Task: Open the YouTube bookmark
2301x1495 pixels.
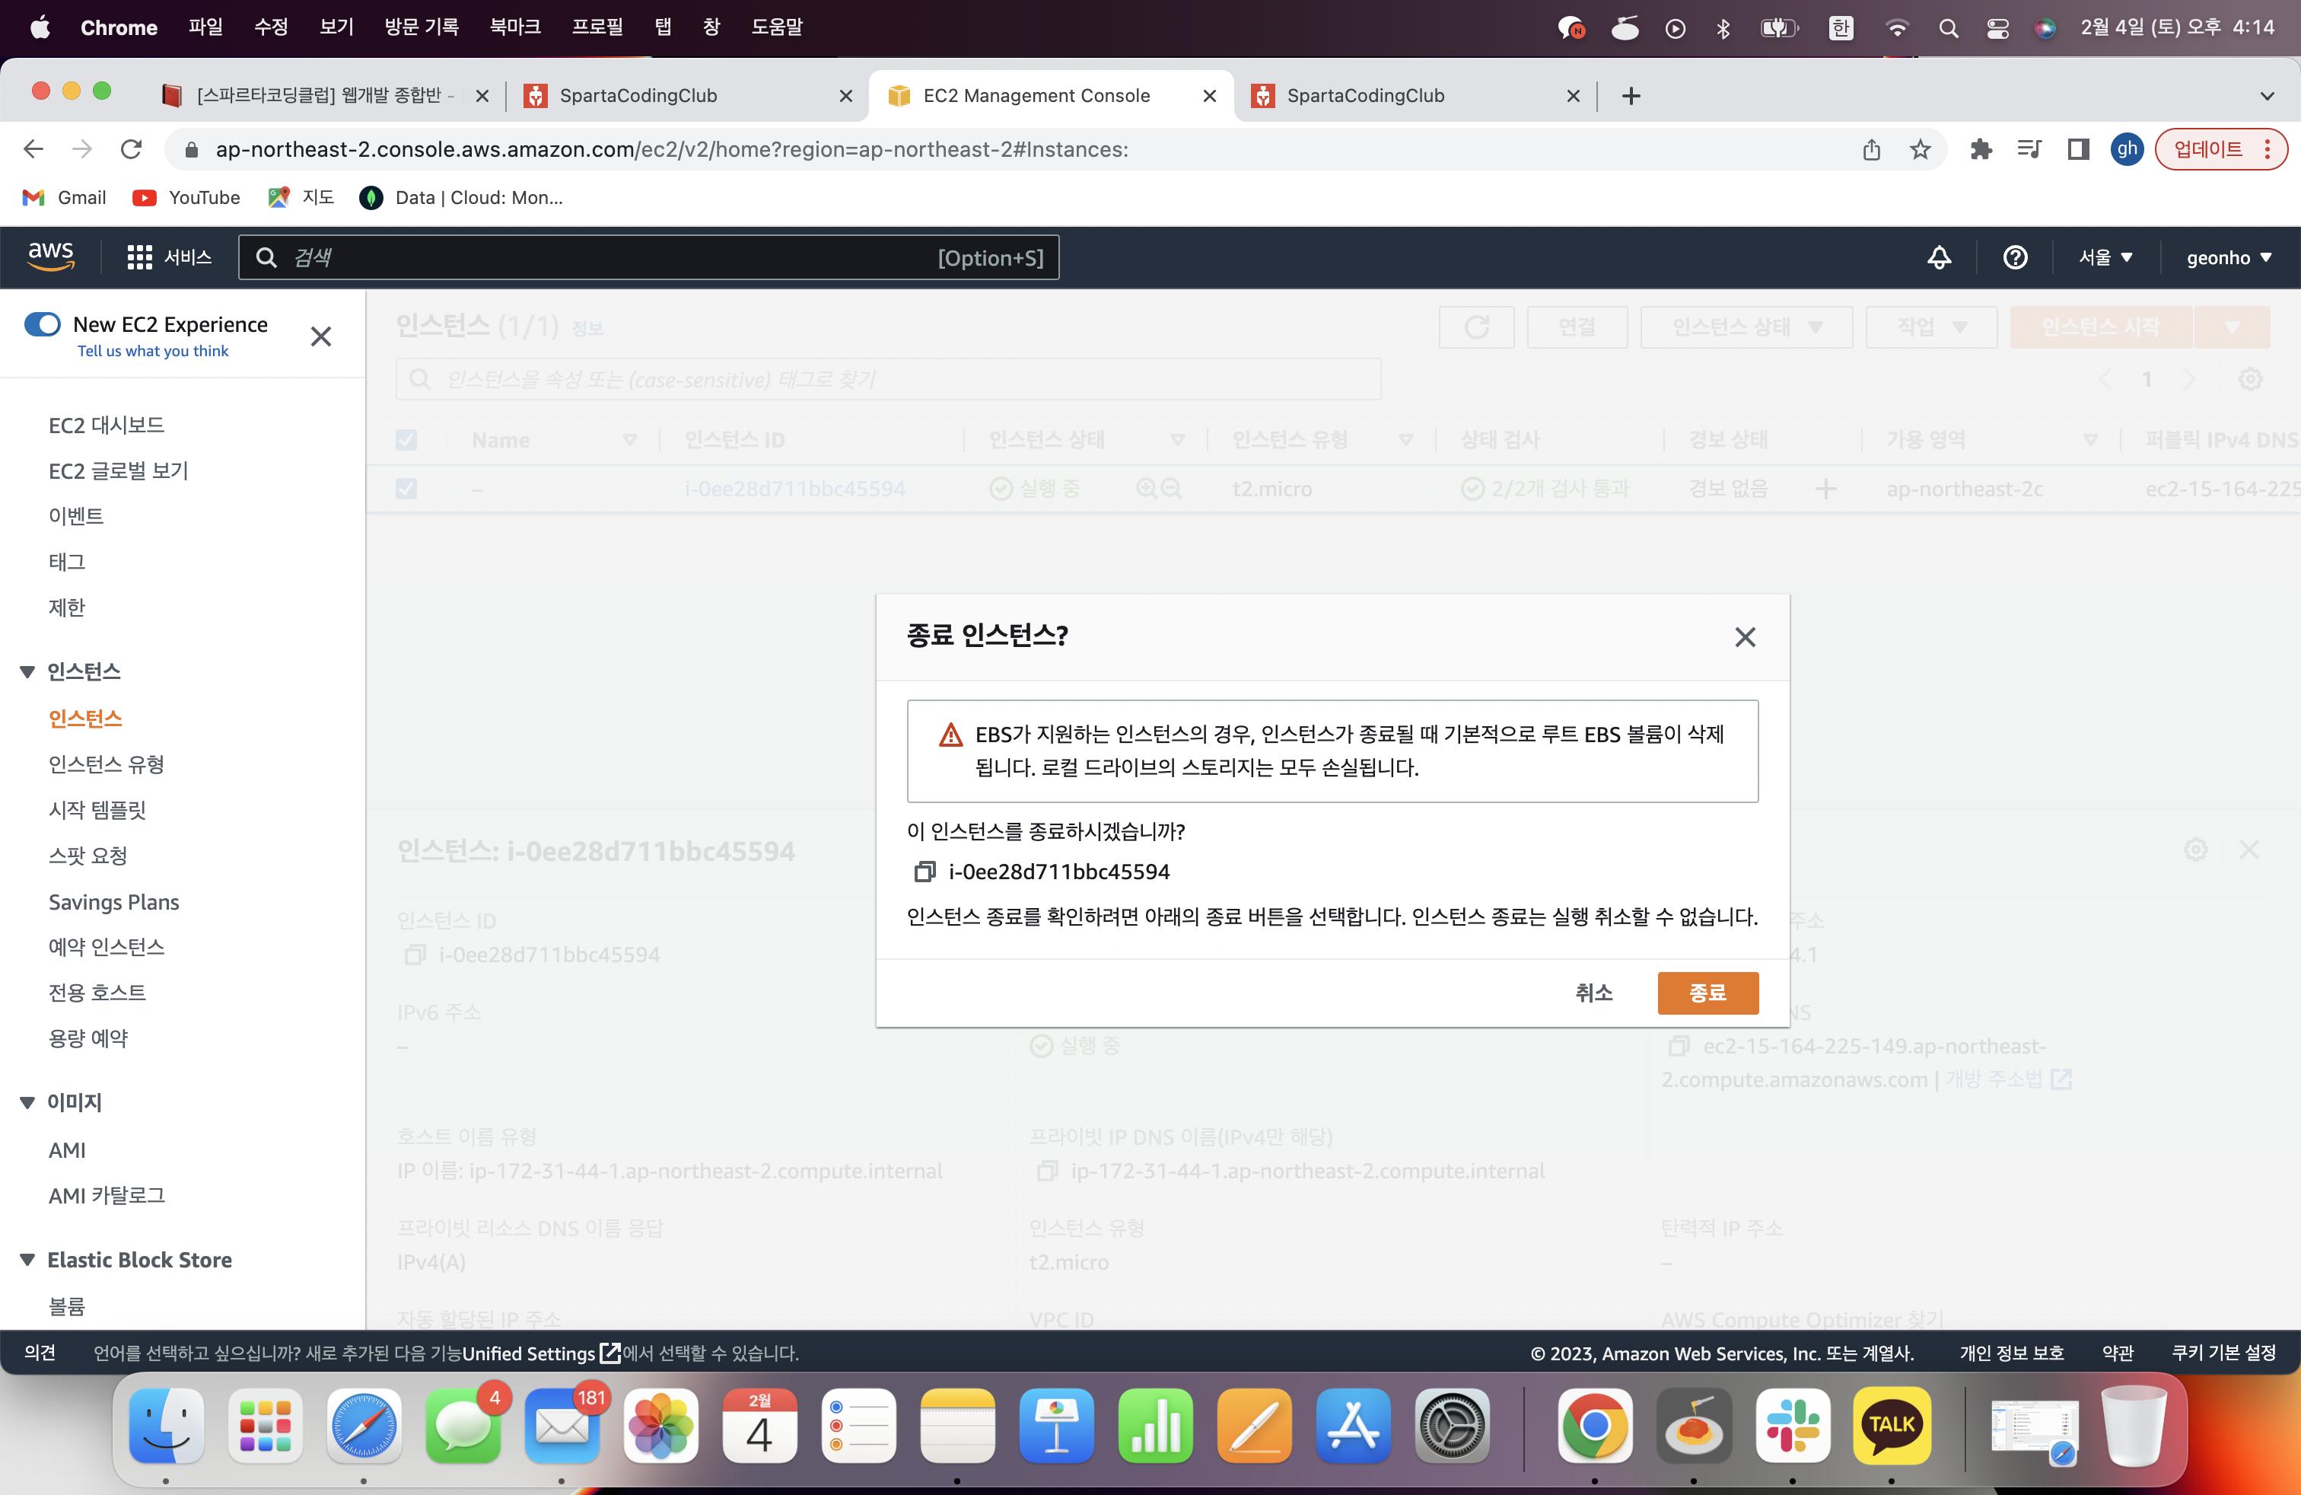Action: click(186, 197)
